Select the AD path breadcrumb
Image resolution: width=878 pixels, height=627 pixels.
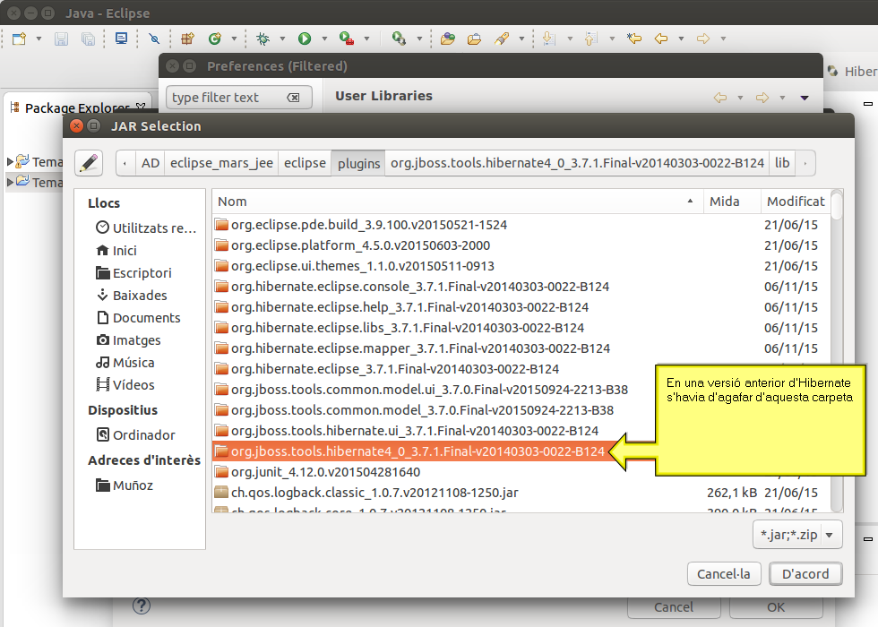(151, 163)
